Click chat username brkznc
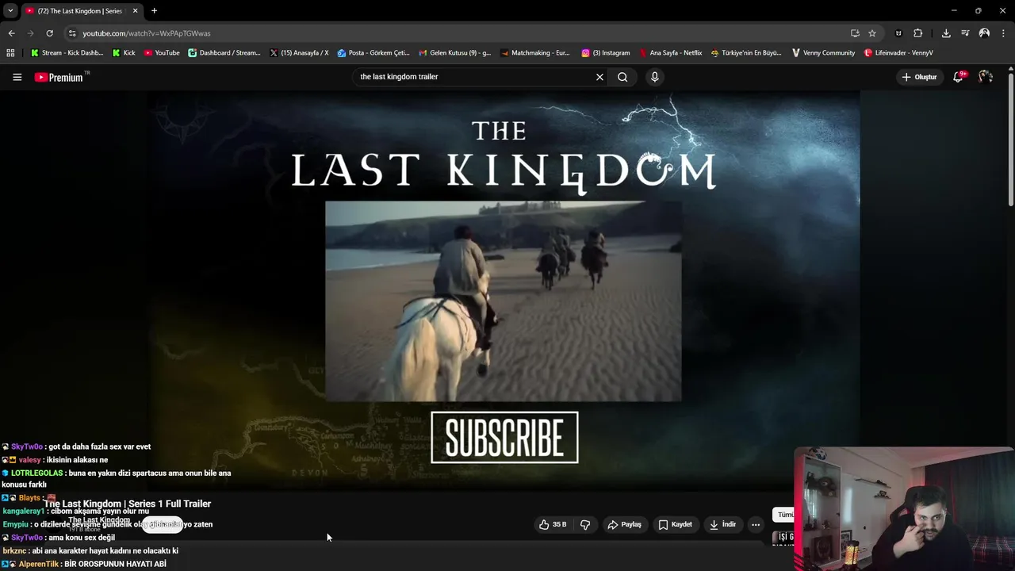Viewport: 1015px width, 571px height. pos(14,550)
